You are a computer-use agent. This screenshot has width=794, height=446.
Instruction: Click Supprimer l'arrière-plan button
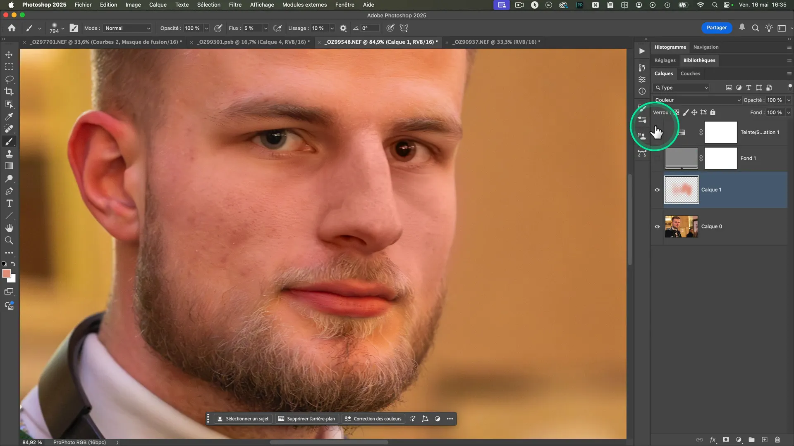307,419
